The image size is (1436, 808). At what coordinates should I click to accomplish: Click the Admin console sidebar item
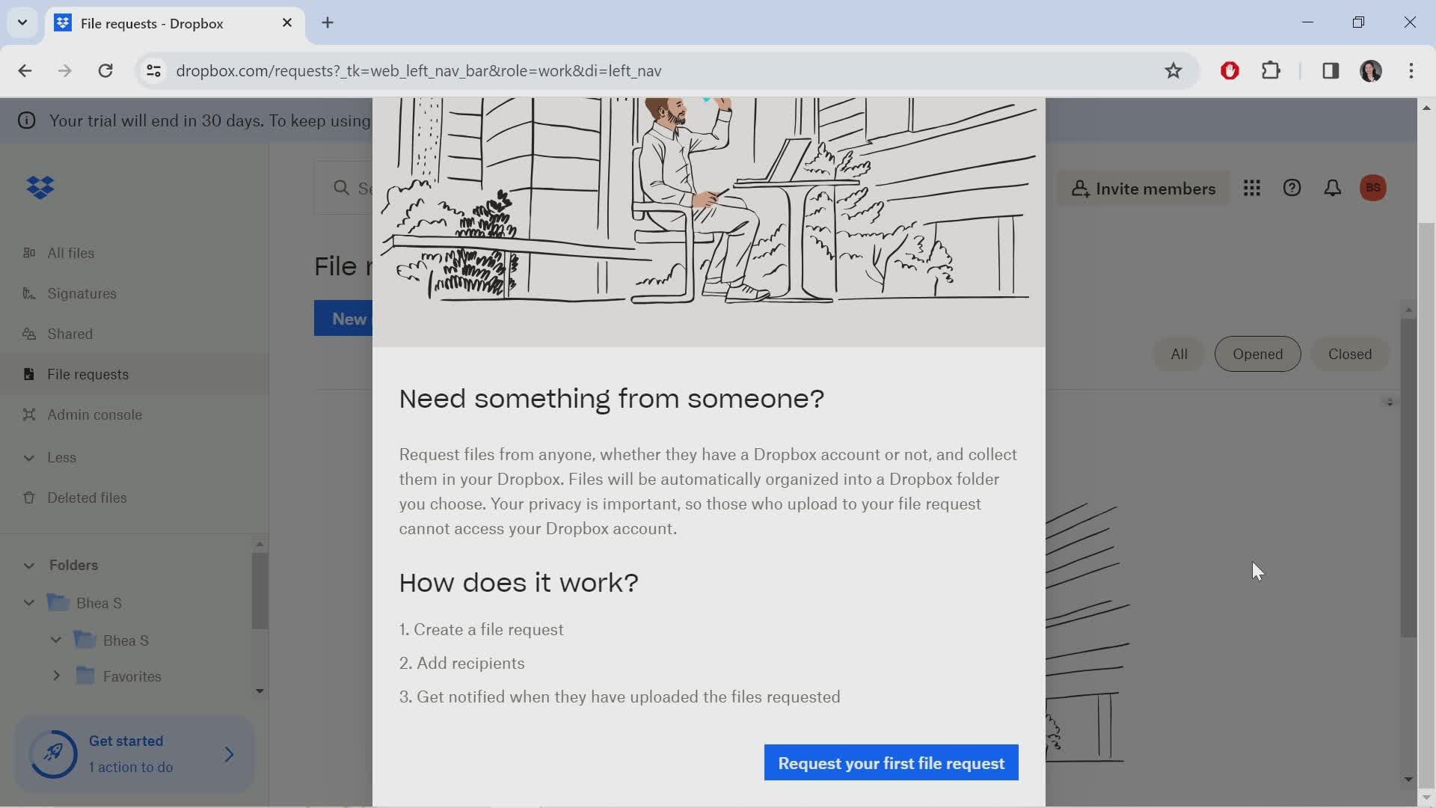95,414
